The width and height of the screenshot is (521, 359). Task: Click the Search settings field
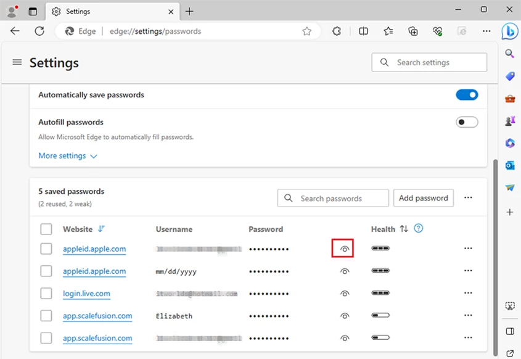tap(429, 62)
